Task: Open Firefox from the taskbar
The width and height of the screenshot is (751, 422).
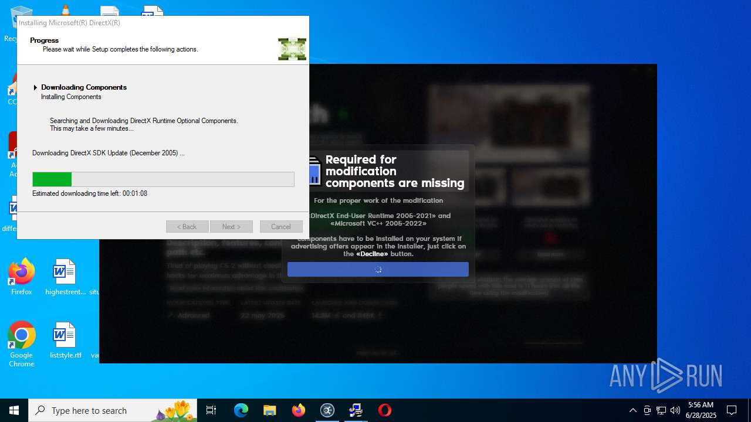Action: point(299,410)
